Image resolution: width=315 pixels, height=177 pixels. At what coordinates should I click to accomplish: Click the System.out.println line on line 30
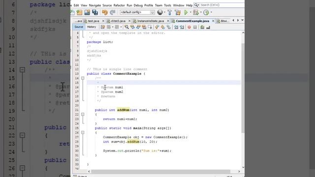tap(137, 151)
